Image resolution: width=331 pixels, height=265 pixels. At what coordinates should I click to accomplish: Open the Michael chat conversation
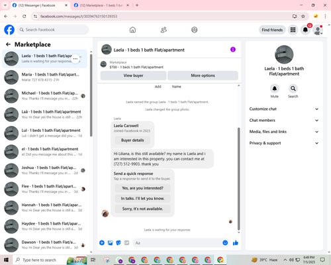pyautogui.click(x=45, y=96)
